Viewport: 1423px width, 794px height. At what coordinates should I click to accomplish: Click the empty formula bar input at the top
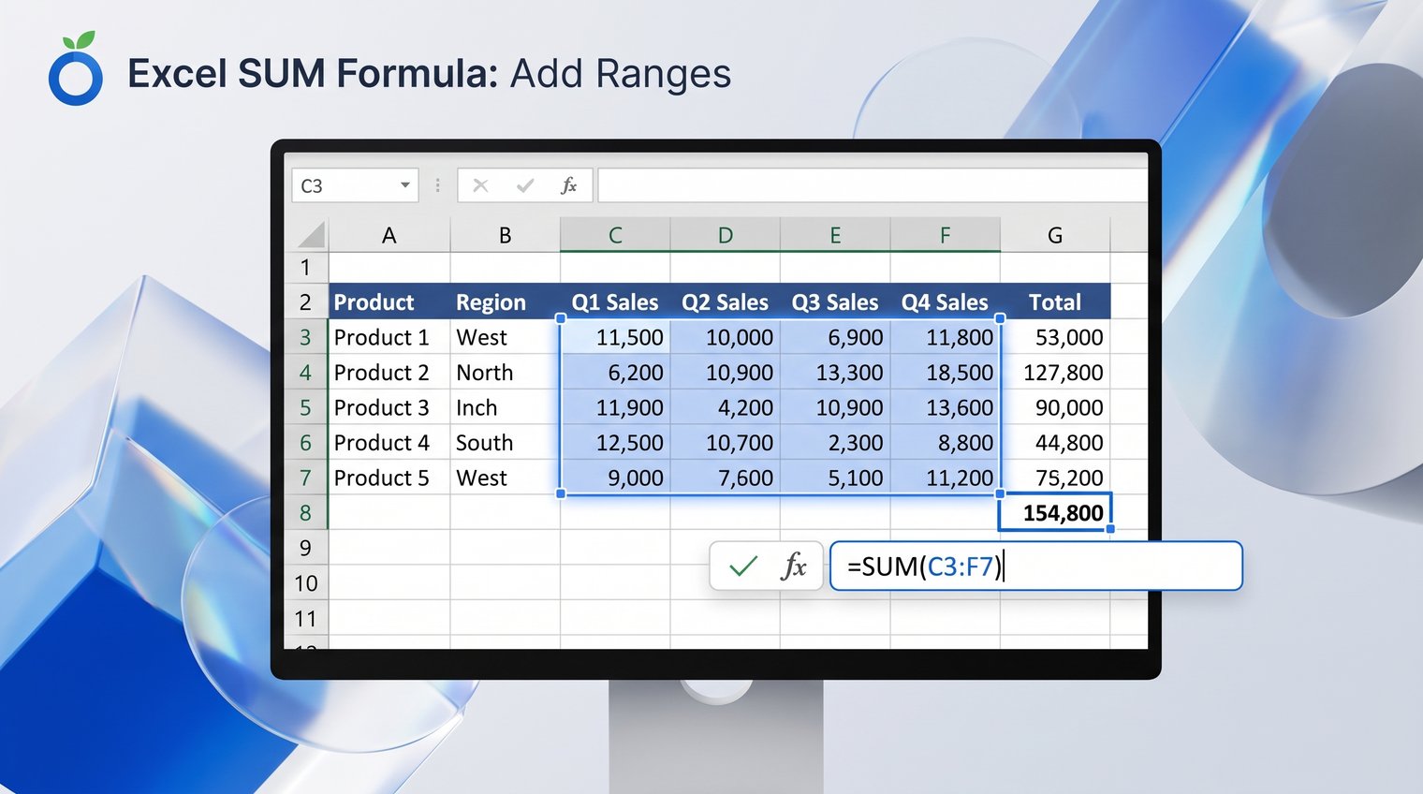click(873, 185)
